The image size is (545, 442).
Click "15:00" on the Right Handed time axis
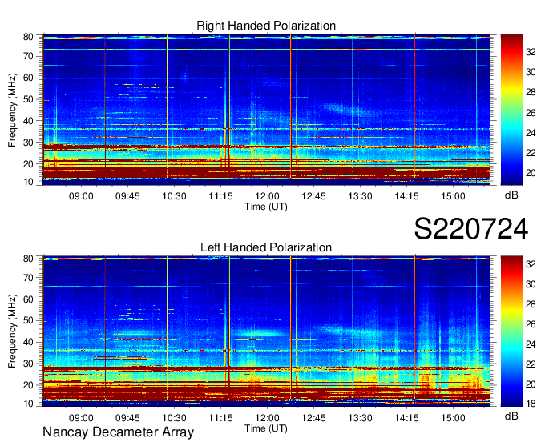click(453, 196)
